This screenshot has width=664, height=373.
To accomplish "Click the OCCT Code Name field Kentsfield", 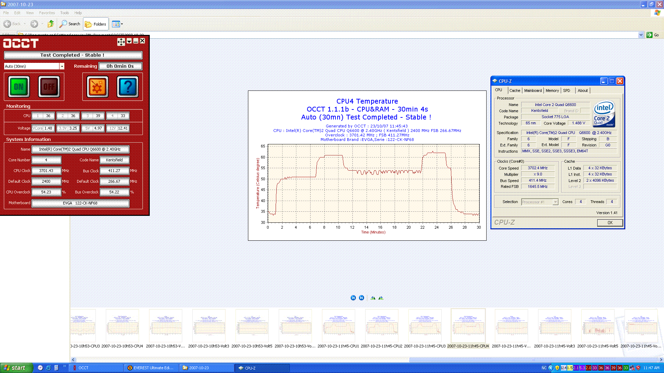I will (x=114, y=160).
